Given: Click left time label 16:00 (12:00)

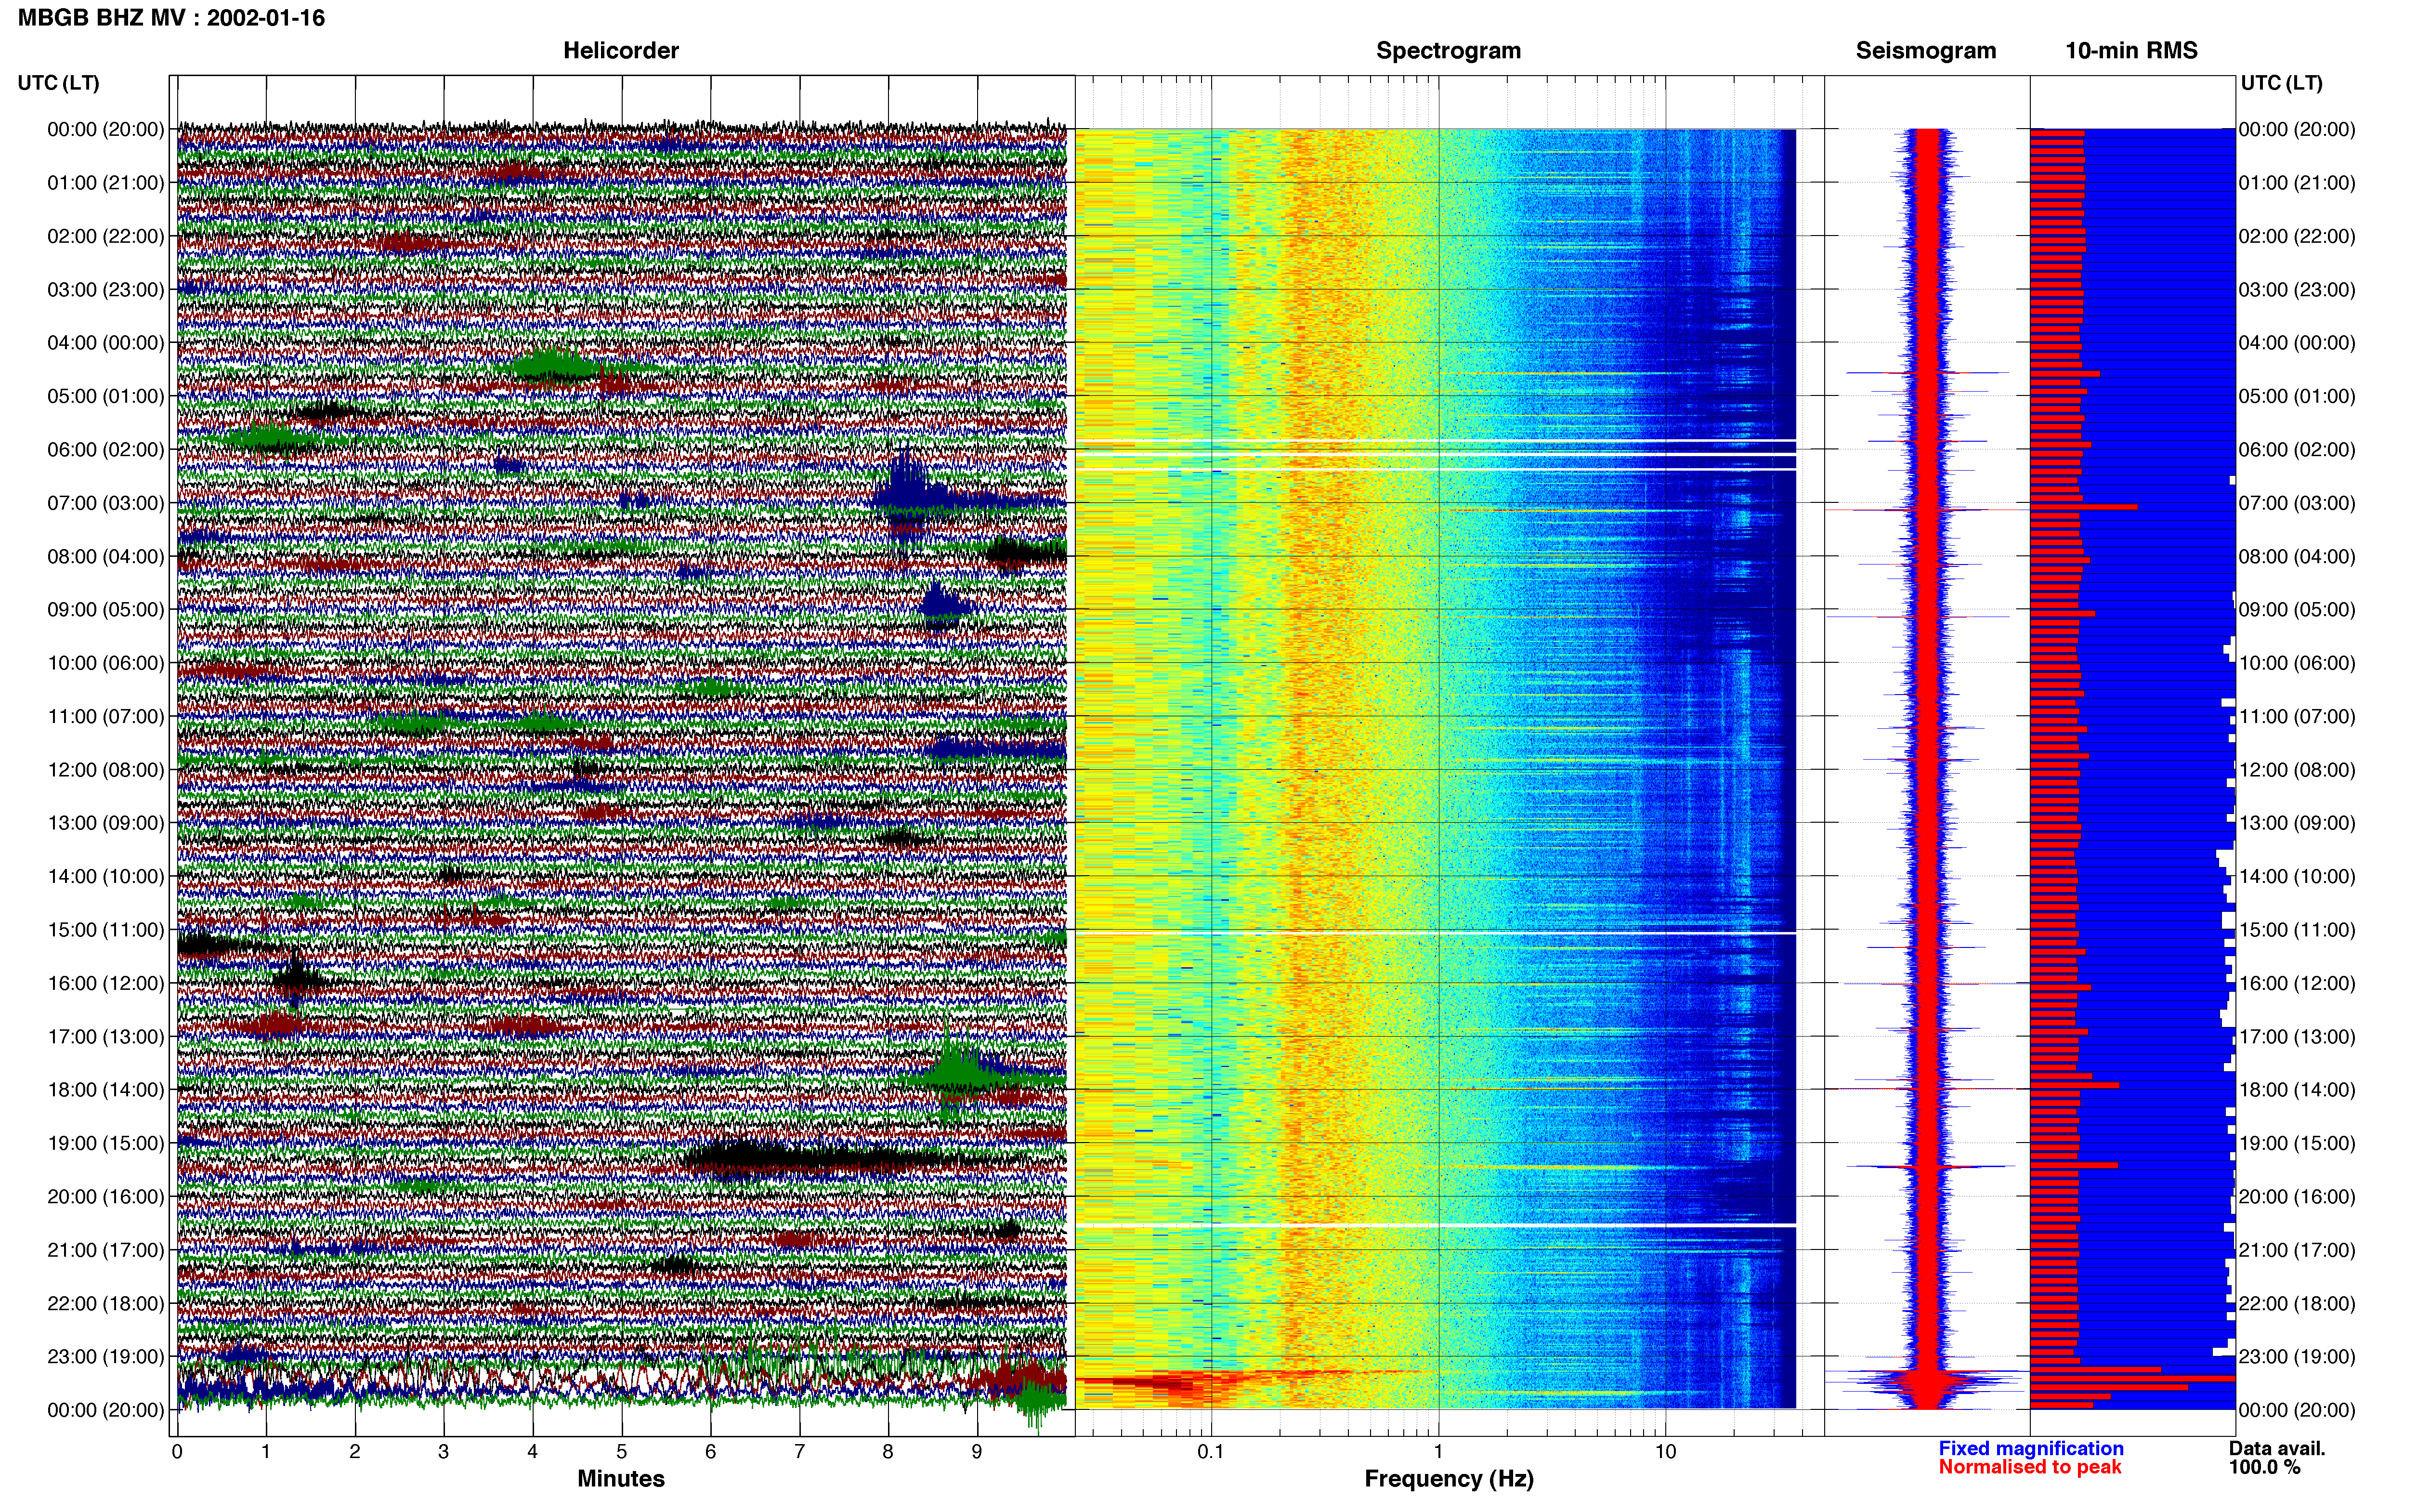Looking at the screenshot, I should [106, 983].
